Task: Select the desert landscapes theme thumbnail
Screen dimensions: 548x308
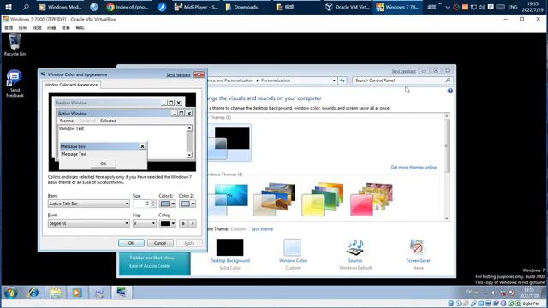Action: (275, 199)
